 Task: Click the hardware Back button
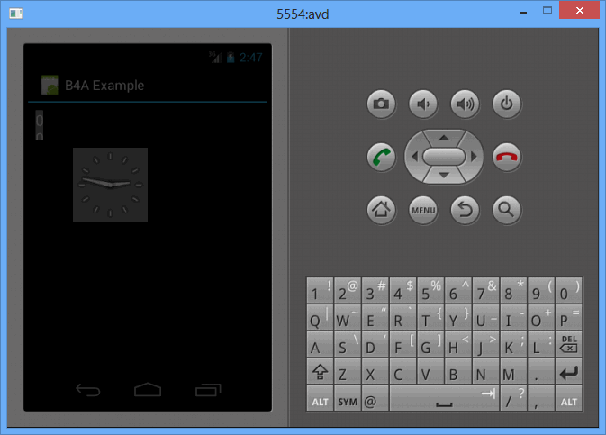pyautogui.click(x=465, y=210)
